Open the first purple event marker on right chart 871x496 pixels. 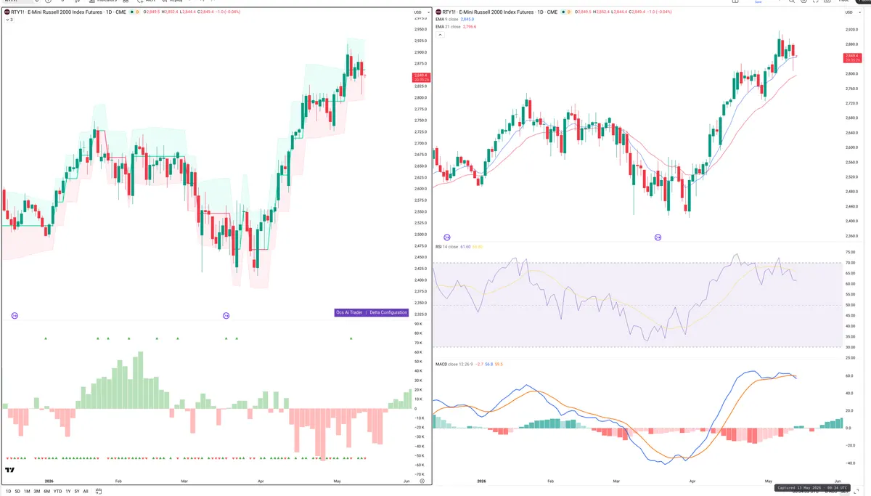[446, 237]
